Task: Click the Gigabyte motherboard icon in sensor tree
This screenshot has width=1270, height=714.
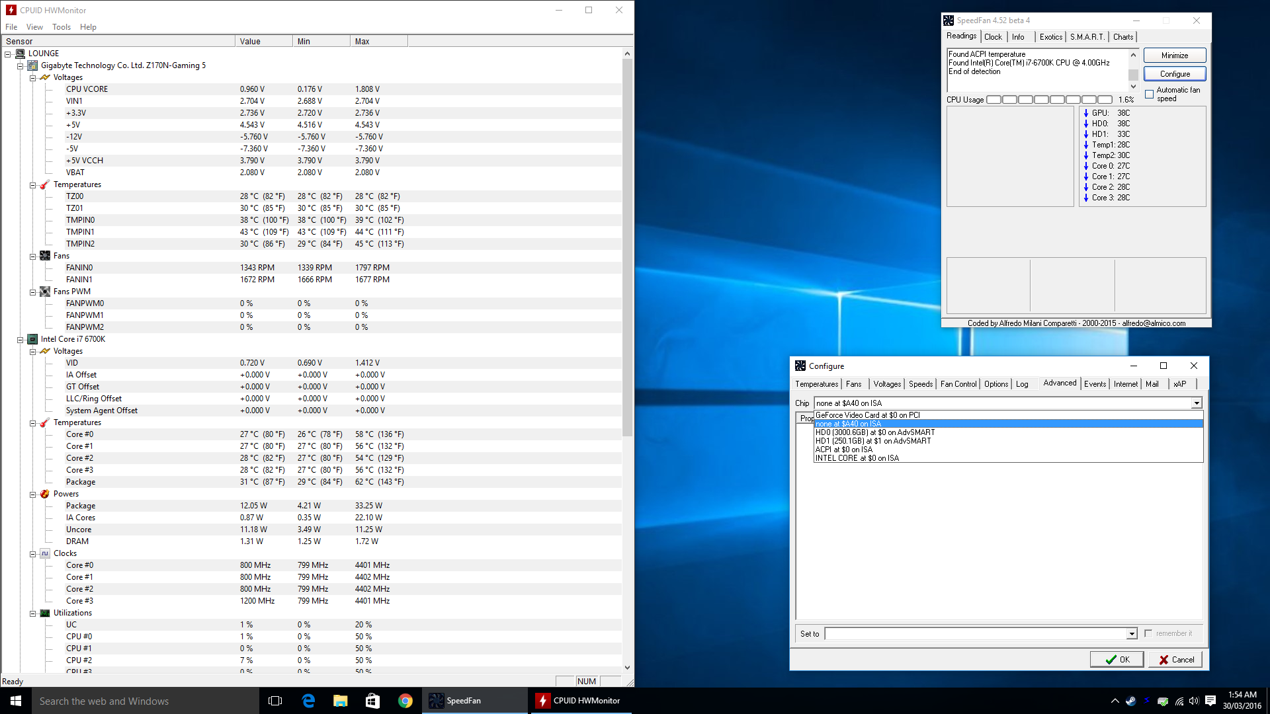Action: (32, 65)
